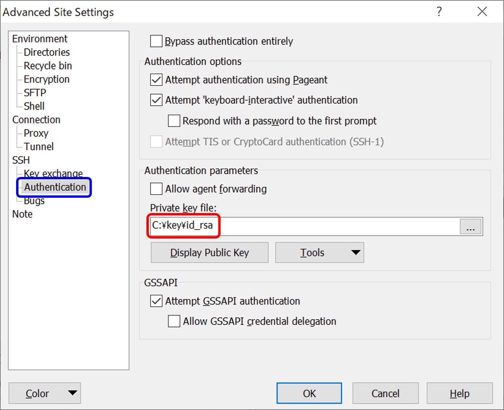504x410 pixels.
Task: Click the question mark help icon in title bar
Action: (439, 12)
